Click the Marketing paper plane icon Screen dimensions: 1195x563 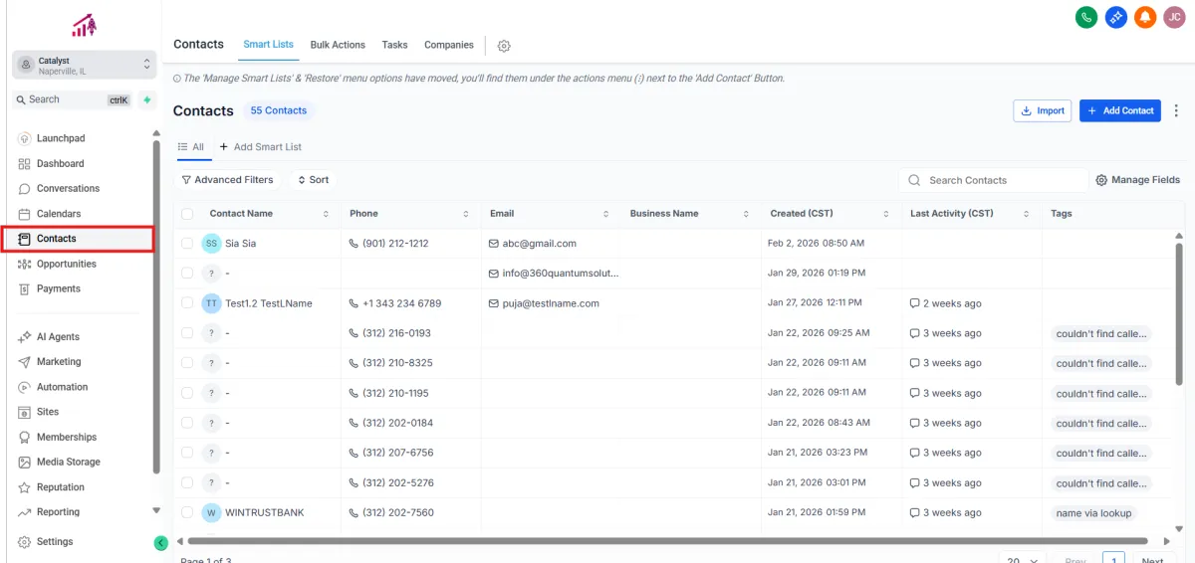pos(25,362)
